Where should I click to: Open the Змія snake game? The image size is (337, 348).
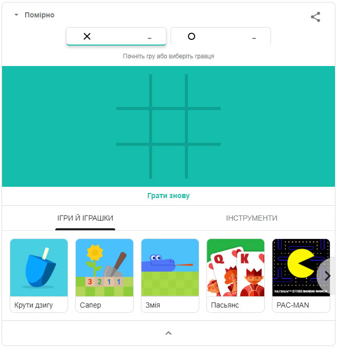(170, 275)
